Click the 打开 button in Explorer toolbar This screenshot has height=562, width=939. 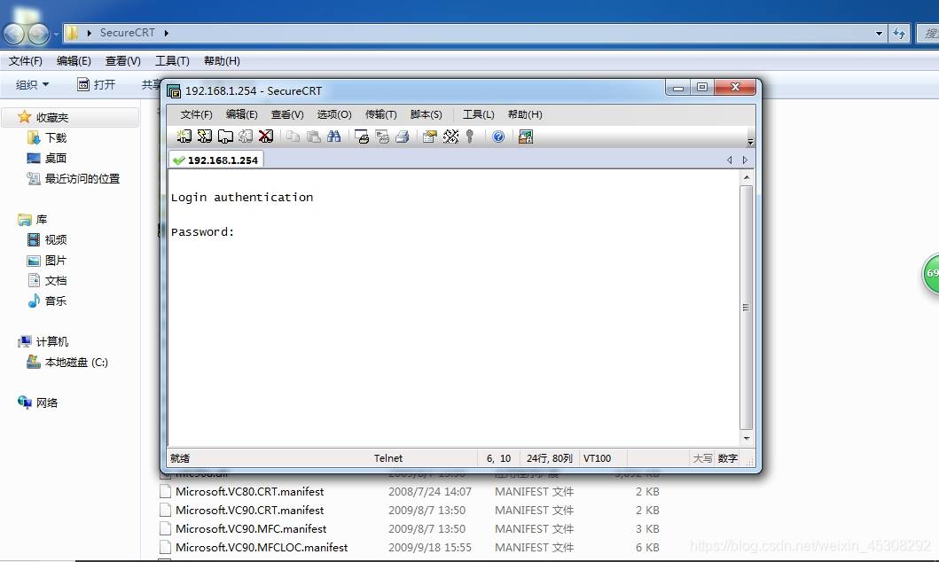(97, 85)
